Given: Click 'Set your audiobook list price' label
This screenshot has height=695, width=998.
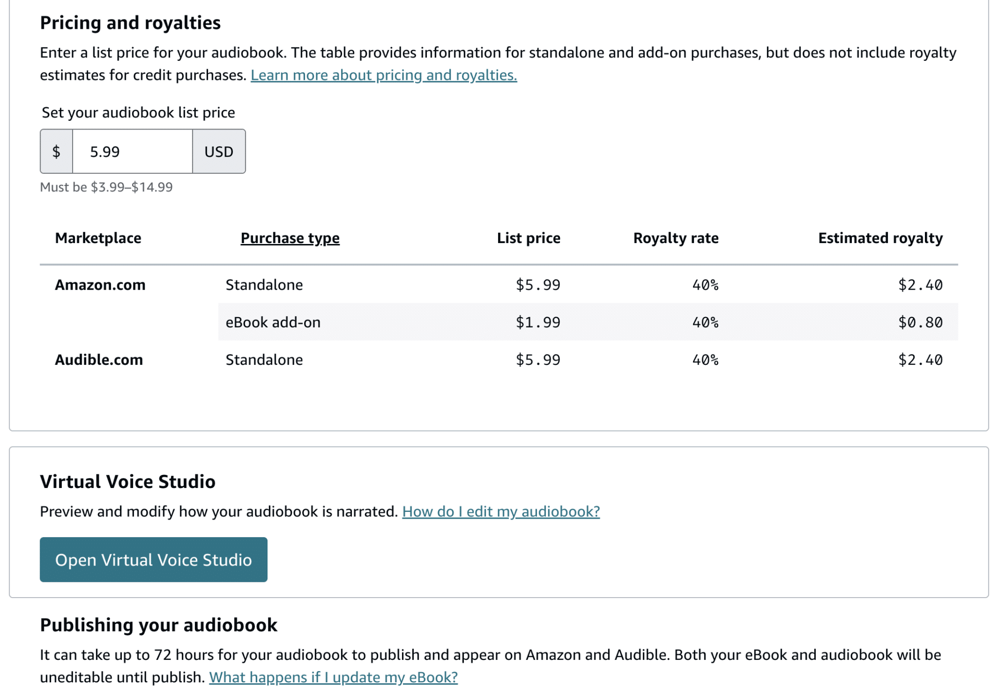Looking at the screenshot, I should [138, 113].
